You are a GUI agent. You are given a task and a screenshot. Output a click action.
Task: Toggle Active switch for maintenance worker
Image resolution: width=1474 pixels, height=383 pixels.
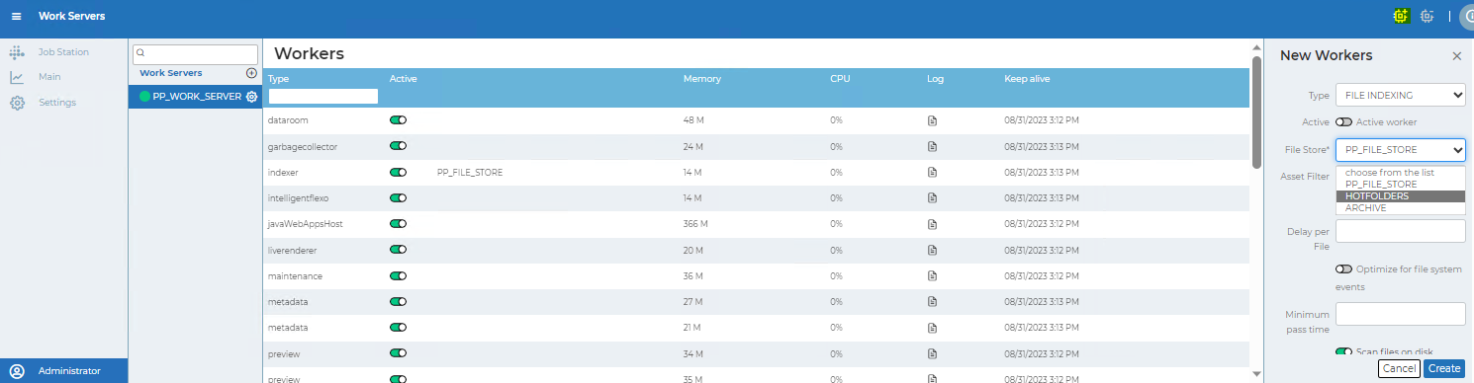(399, 275)
